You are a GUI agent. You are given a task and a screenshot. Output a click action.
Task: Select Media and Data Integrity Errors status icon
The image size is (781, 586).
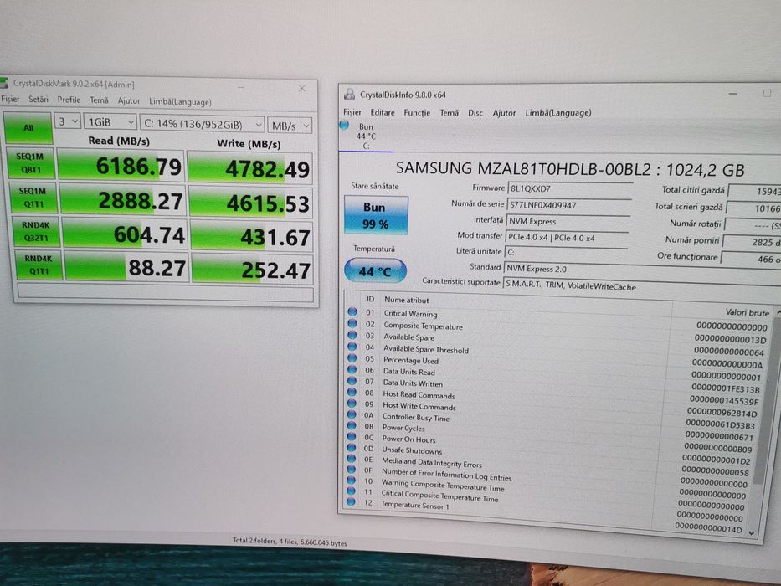coord(351,459)
